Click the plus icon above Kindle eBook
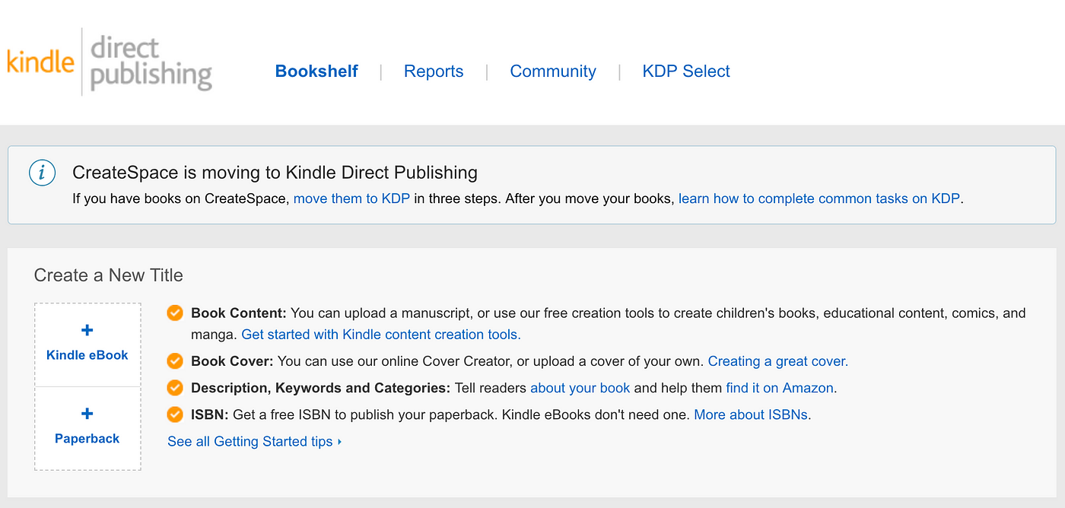Viewport: 1065px width, 508px height. (x=87, y=330)
